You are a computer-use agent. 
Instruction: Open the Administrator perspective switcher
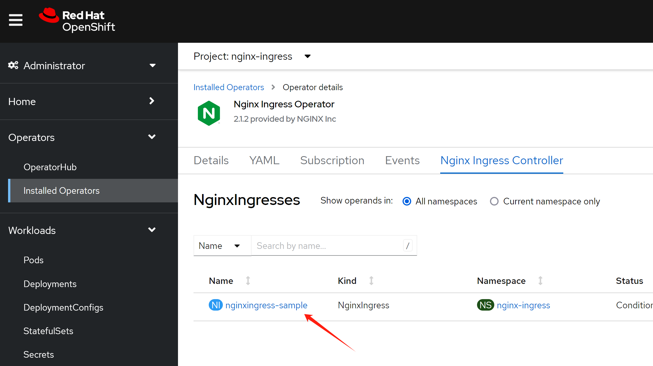click(x=82, y=66)
